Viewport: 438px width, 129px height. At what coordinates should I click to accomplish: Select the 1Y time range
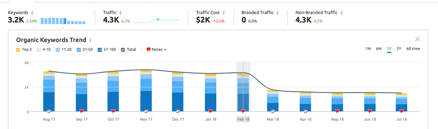click(389, 49)
